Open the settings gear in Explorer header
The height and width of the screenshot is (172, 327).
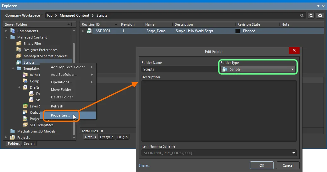320,15
